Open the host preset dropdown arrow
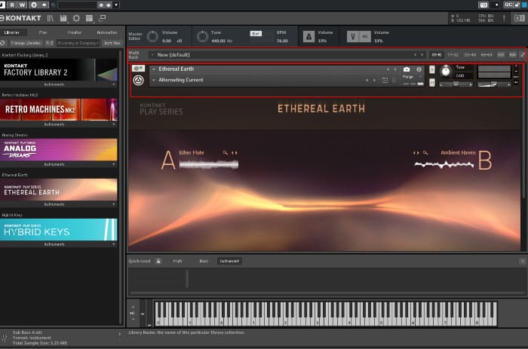This screenshot has height=349, width=528. pyautogui.click(x=116, y=5)
